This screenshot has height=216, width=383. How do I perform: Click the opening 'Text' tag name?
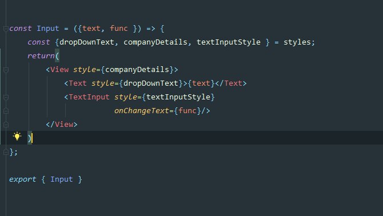(78, 83)
